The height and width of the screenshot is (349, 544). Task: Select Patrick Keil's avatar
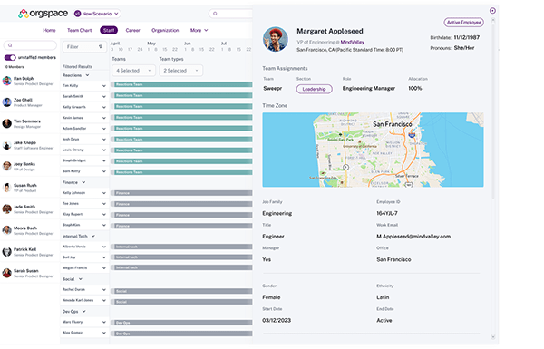[7, 251]
